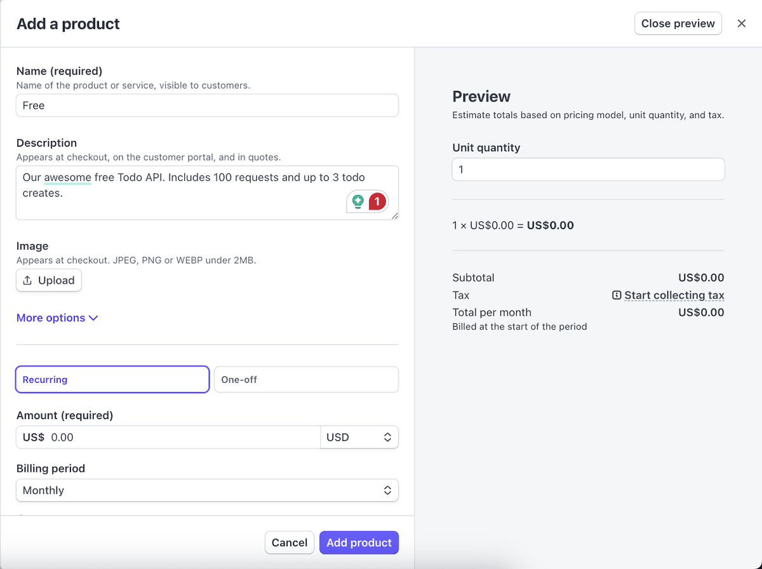Click the underlined word awesome in the description
Image resolution: width=762 pixels, height=569 pixels.
[x=67, y=177]
